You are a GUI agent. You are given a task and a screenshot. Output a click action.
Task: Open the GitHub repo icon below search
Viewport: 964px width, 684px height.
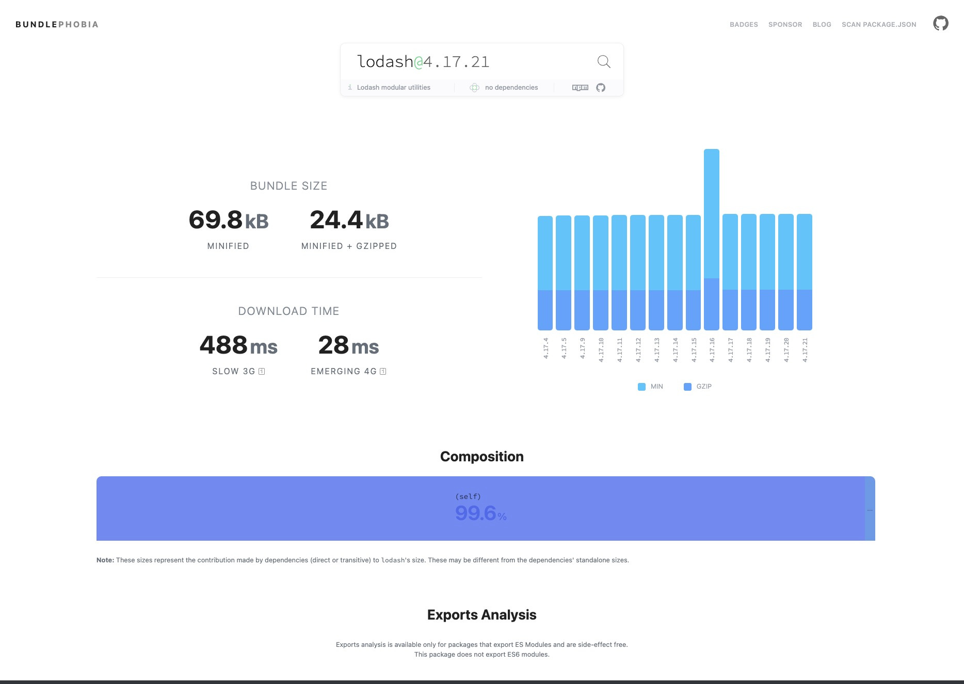601,88
